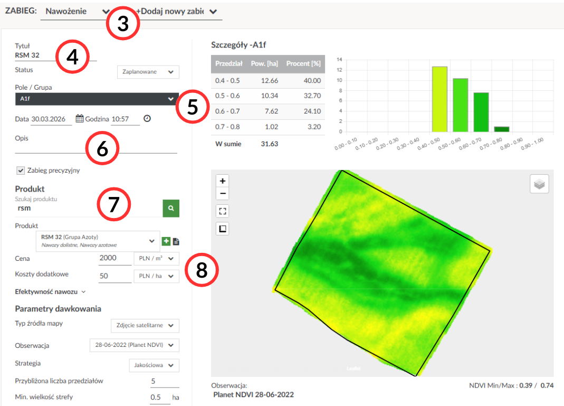Click the Cena price input field
Viewport: 564px width, 406px height.
click(114, 259)
